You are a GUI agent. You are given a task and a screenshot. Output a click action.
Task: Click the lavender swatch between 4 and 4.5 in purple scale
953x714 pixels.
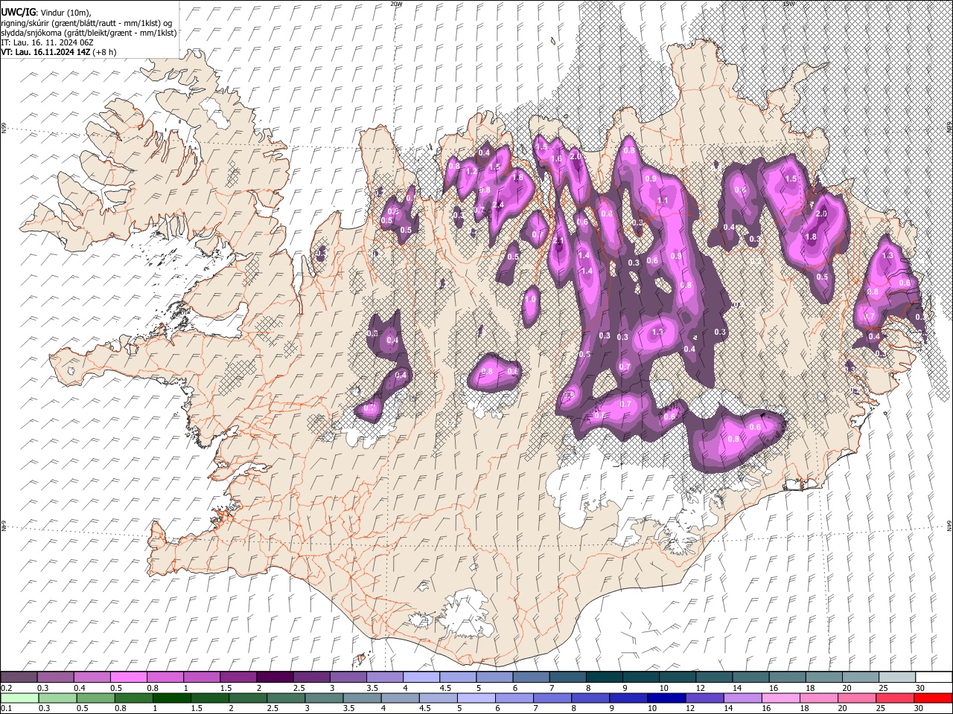[x=420, y=677]
